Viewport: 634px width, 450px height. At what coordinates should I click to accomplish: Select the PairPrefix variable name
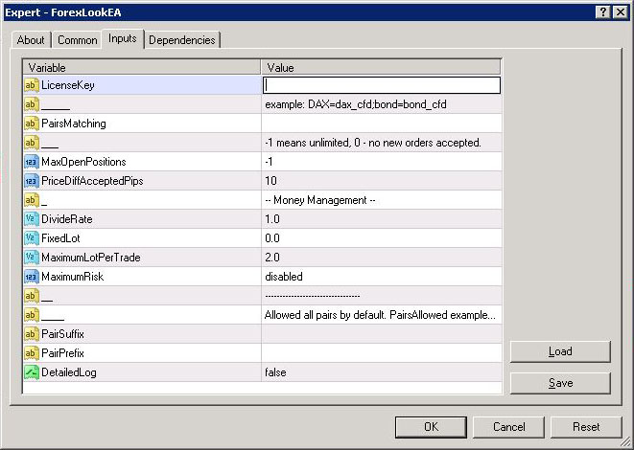point(62,353)
